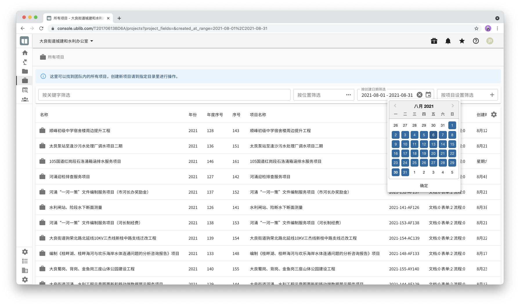This screenshot has width=520, height=306.
Task: Open table column settings gear
Action: tap(494, 115)
